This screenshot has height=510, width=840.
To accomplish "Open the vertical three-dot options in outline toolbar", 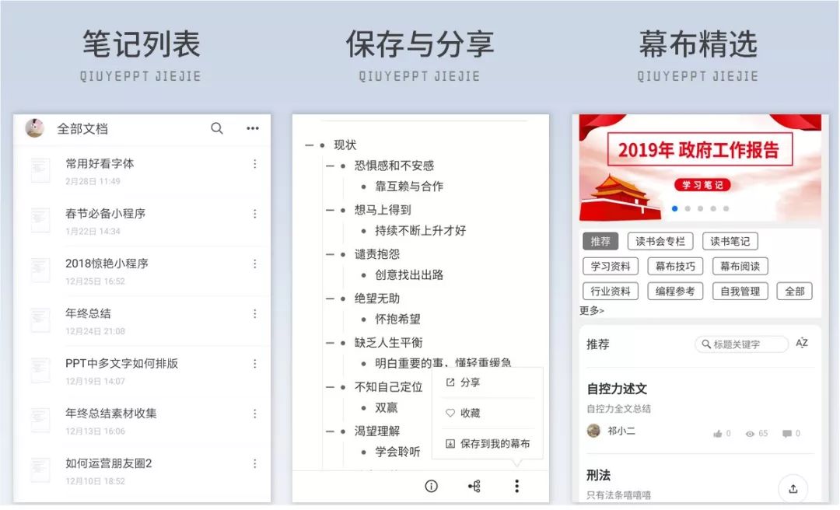I will tap(516, 485).
